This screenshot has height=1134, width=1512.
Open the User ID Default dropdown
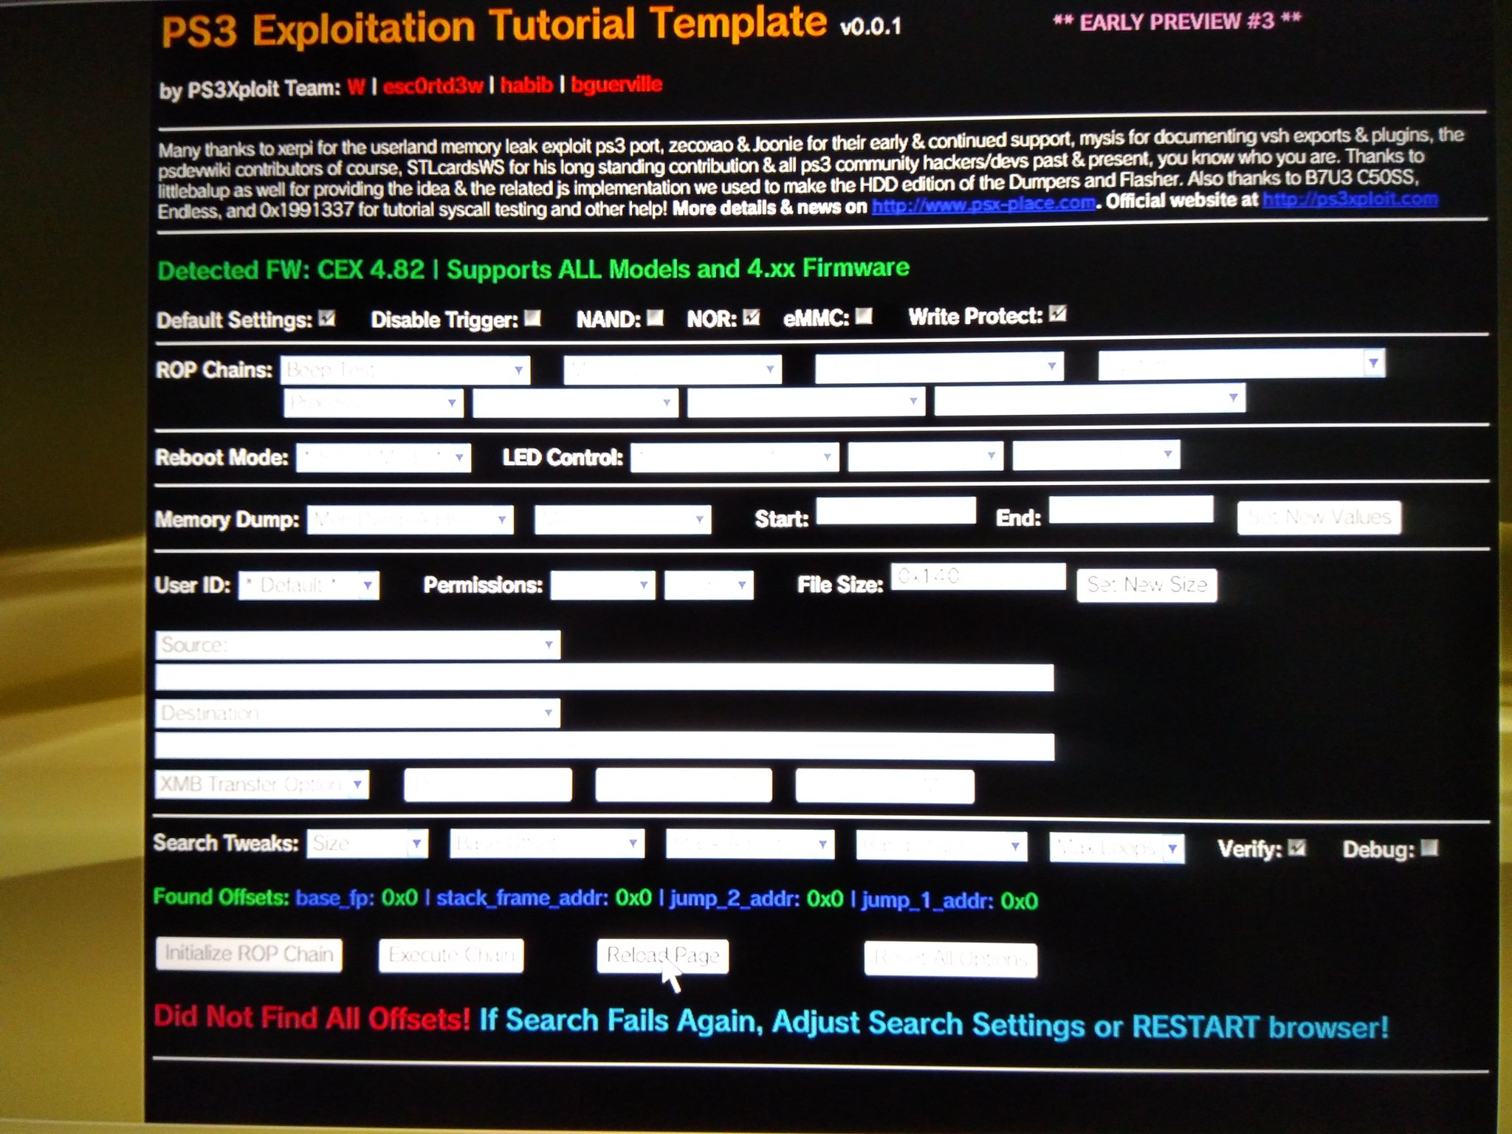coord(309,585)
